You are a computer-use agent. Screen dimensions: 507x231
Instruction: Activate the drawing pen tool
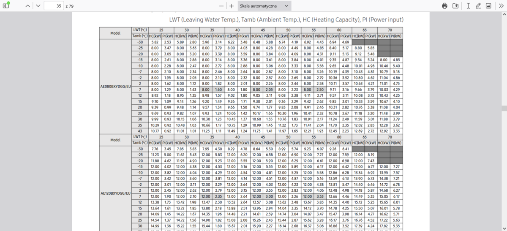478,6
